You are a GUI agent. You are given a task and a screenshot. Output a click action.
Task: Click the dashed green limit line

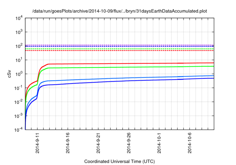(x=119, y=49)
